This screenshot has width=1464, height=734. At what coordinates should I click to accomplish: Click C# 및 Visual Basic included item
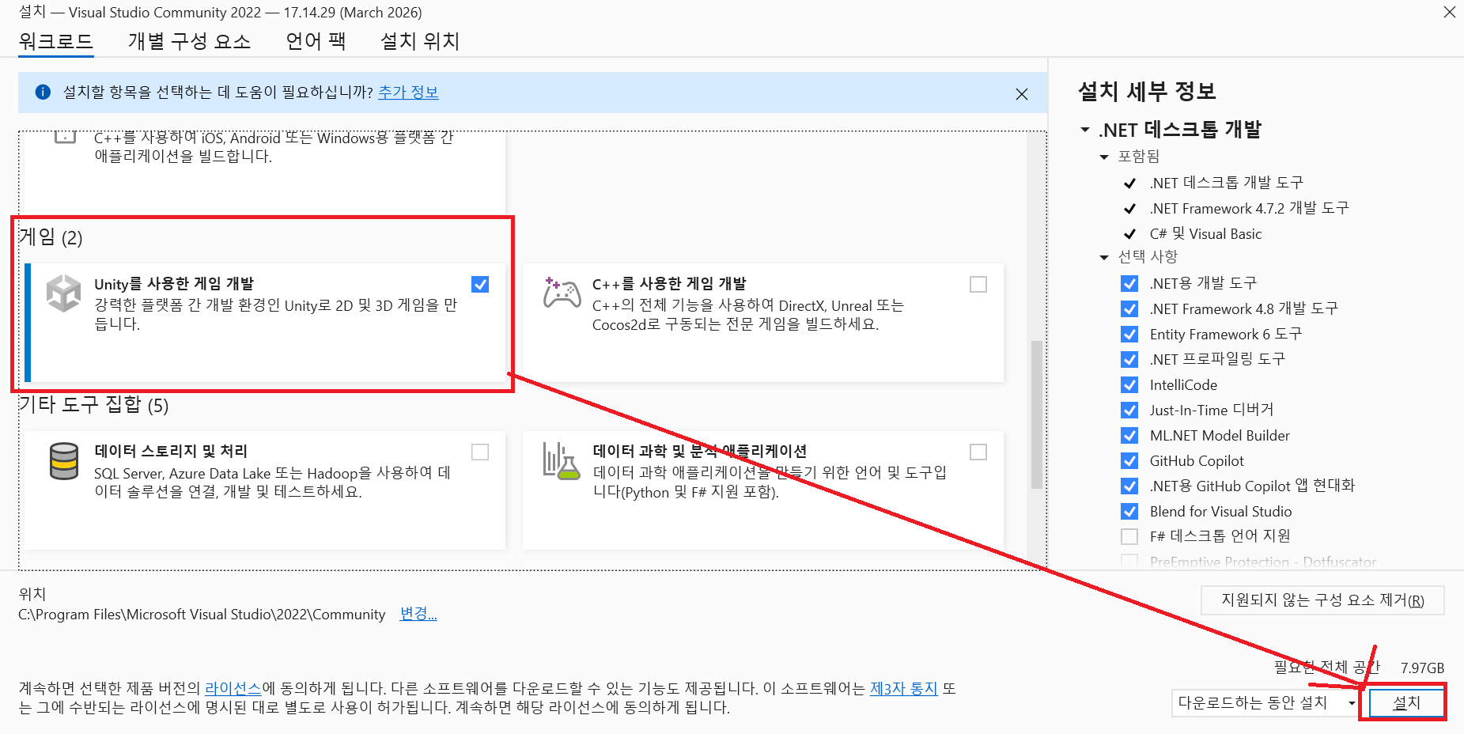(1205, 233)
